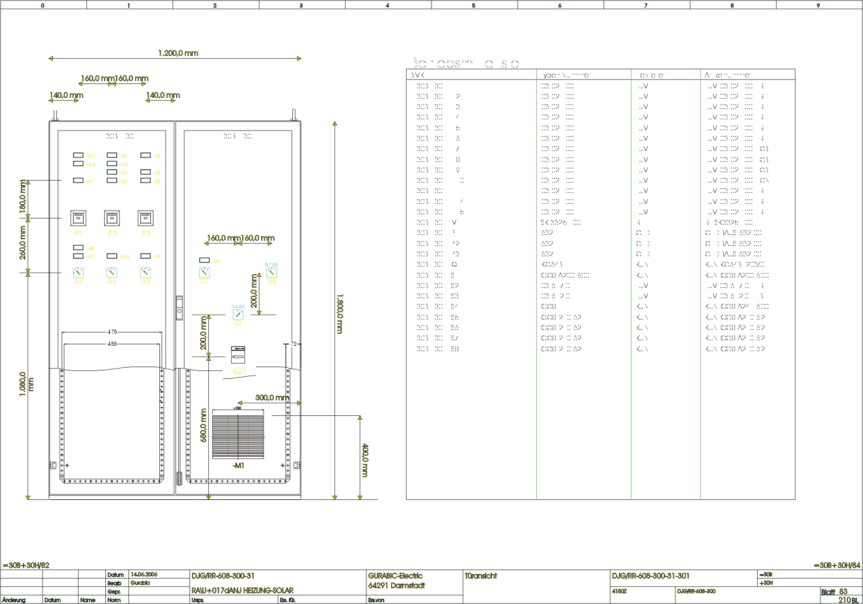863x604 pixels.
Task: Click the P1 panel meter symbol
Action: pyautogui.click(x=78, y=218)
